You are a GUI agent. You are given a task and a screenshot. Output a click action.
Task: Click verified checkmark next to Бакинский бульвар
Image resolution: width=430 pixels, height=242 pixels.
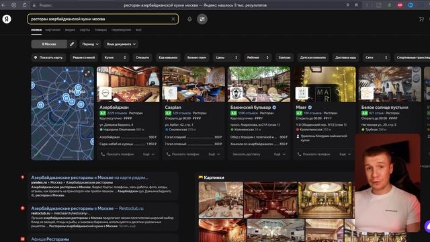pyautogui.click(x=274, y=108)
